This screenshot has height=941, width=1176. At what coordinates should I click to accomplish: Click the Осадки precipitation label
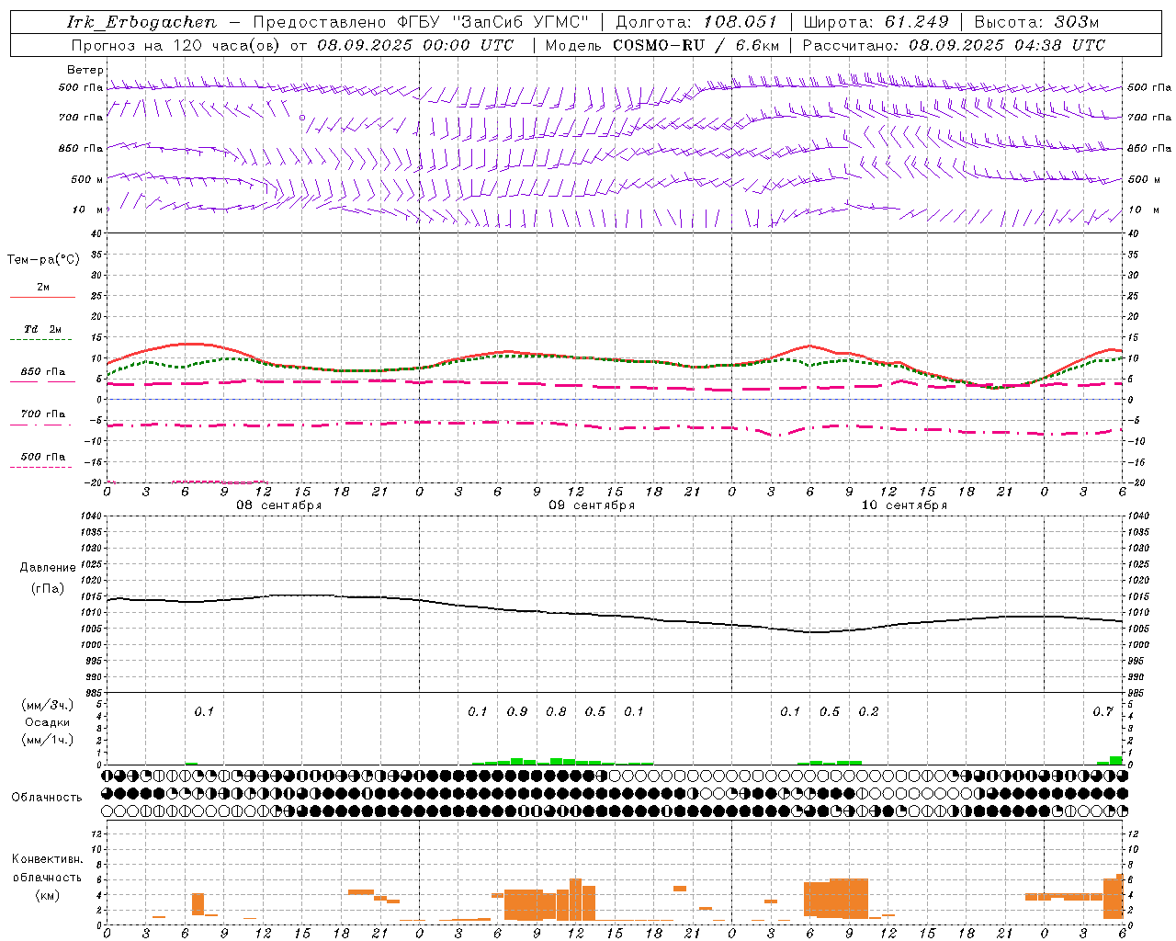click(48, 722)
